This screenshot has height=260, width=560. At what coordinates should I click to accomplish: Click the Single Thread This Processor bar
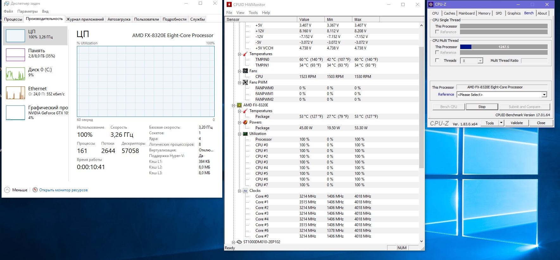pos(504,26)
